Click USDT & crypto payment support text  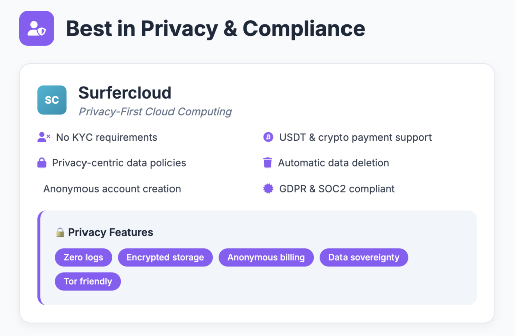(x=356, y=137)
